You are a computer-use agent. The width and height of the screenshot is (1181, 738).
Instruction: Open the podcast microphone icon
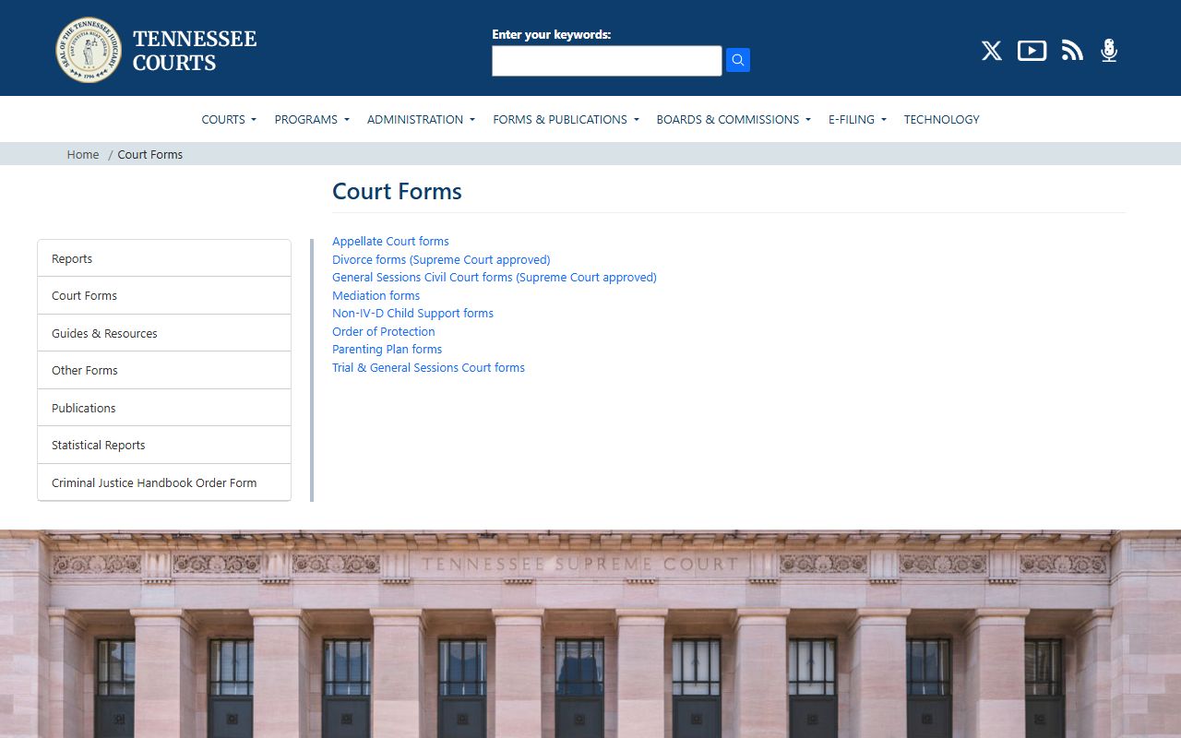[1109, 51]
